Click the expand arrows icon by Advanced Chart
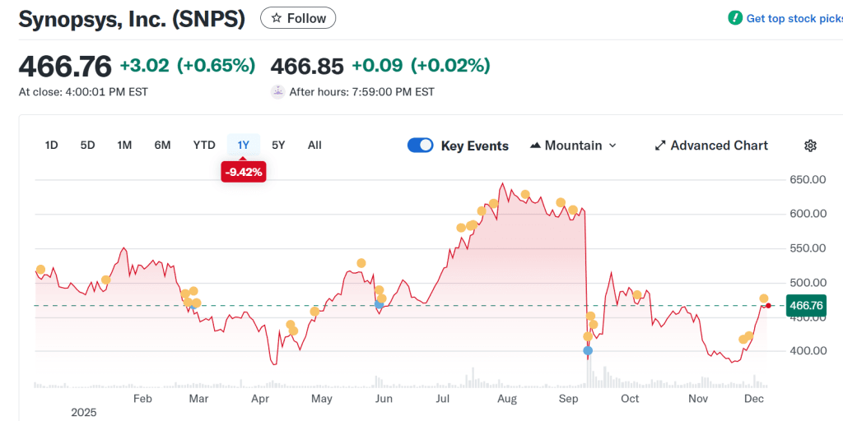Viewport: 843px width, 421px height. (659, 146)
